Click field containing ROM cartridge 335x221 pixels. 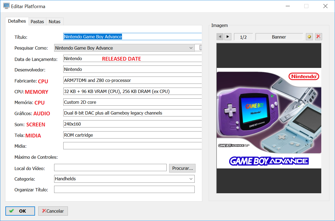click(x=132, y=135)
